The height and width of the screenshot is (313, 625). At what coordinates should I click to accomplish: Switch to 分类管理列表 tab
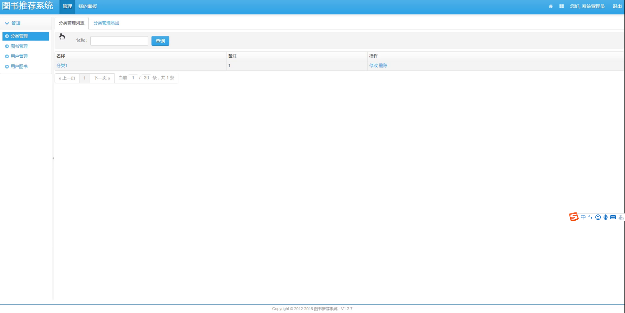[x=72, y=23]
